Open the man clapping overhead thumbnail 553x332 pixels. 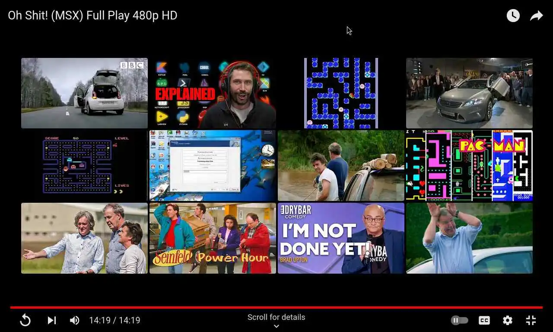469,238
